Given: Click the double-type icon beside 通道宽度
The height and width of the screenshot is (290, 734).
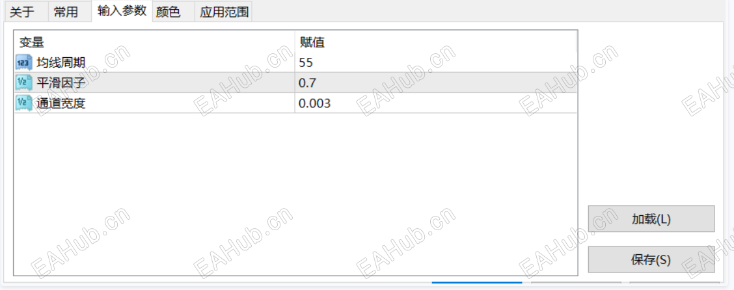Looking at the screenshot, I should point(24,103).
